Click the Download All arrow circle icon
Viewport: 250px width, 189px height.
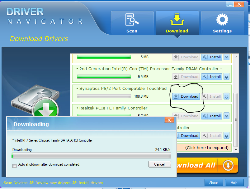coord(228,165)
